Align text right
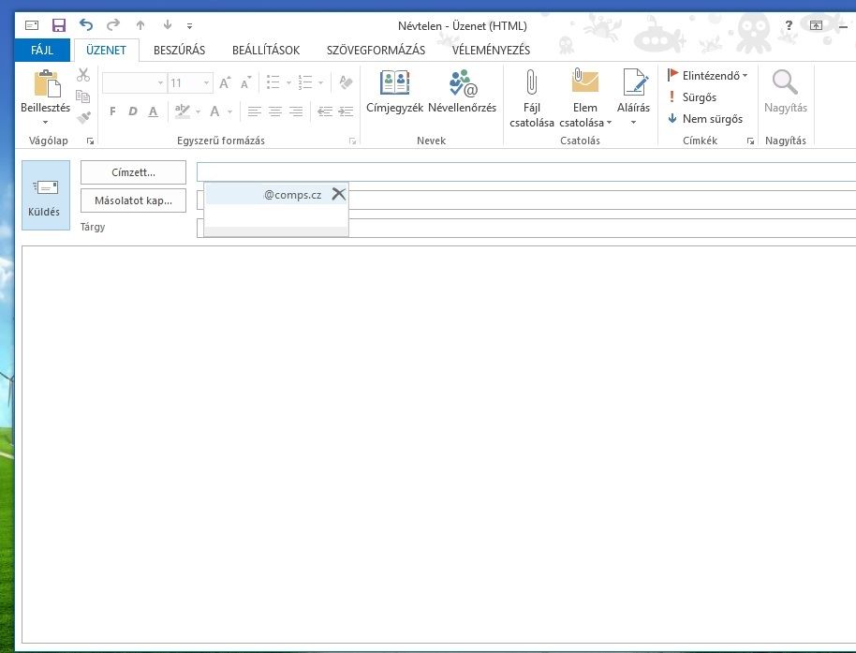The width and height of the screenshot is (856, 653). pyautogui.click(x=296, y=111)
